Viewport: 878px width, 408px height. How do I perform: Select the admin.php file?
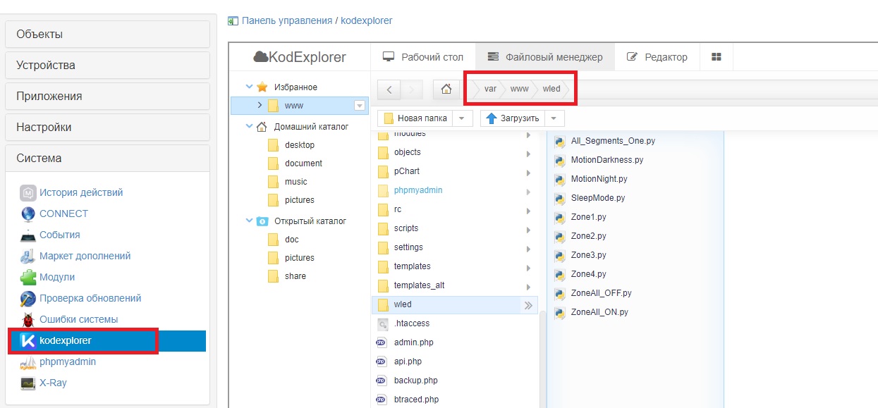click(455, 342)
